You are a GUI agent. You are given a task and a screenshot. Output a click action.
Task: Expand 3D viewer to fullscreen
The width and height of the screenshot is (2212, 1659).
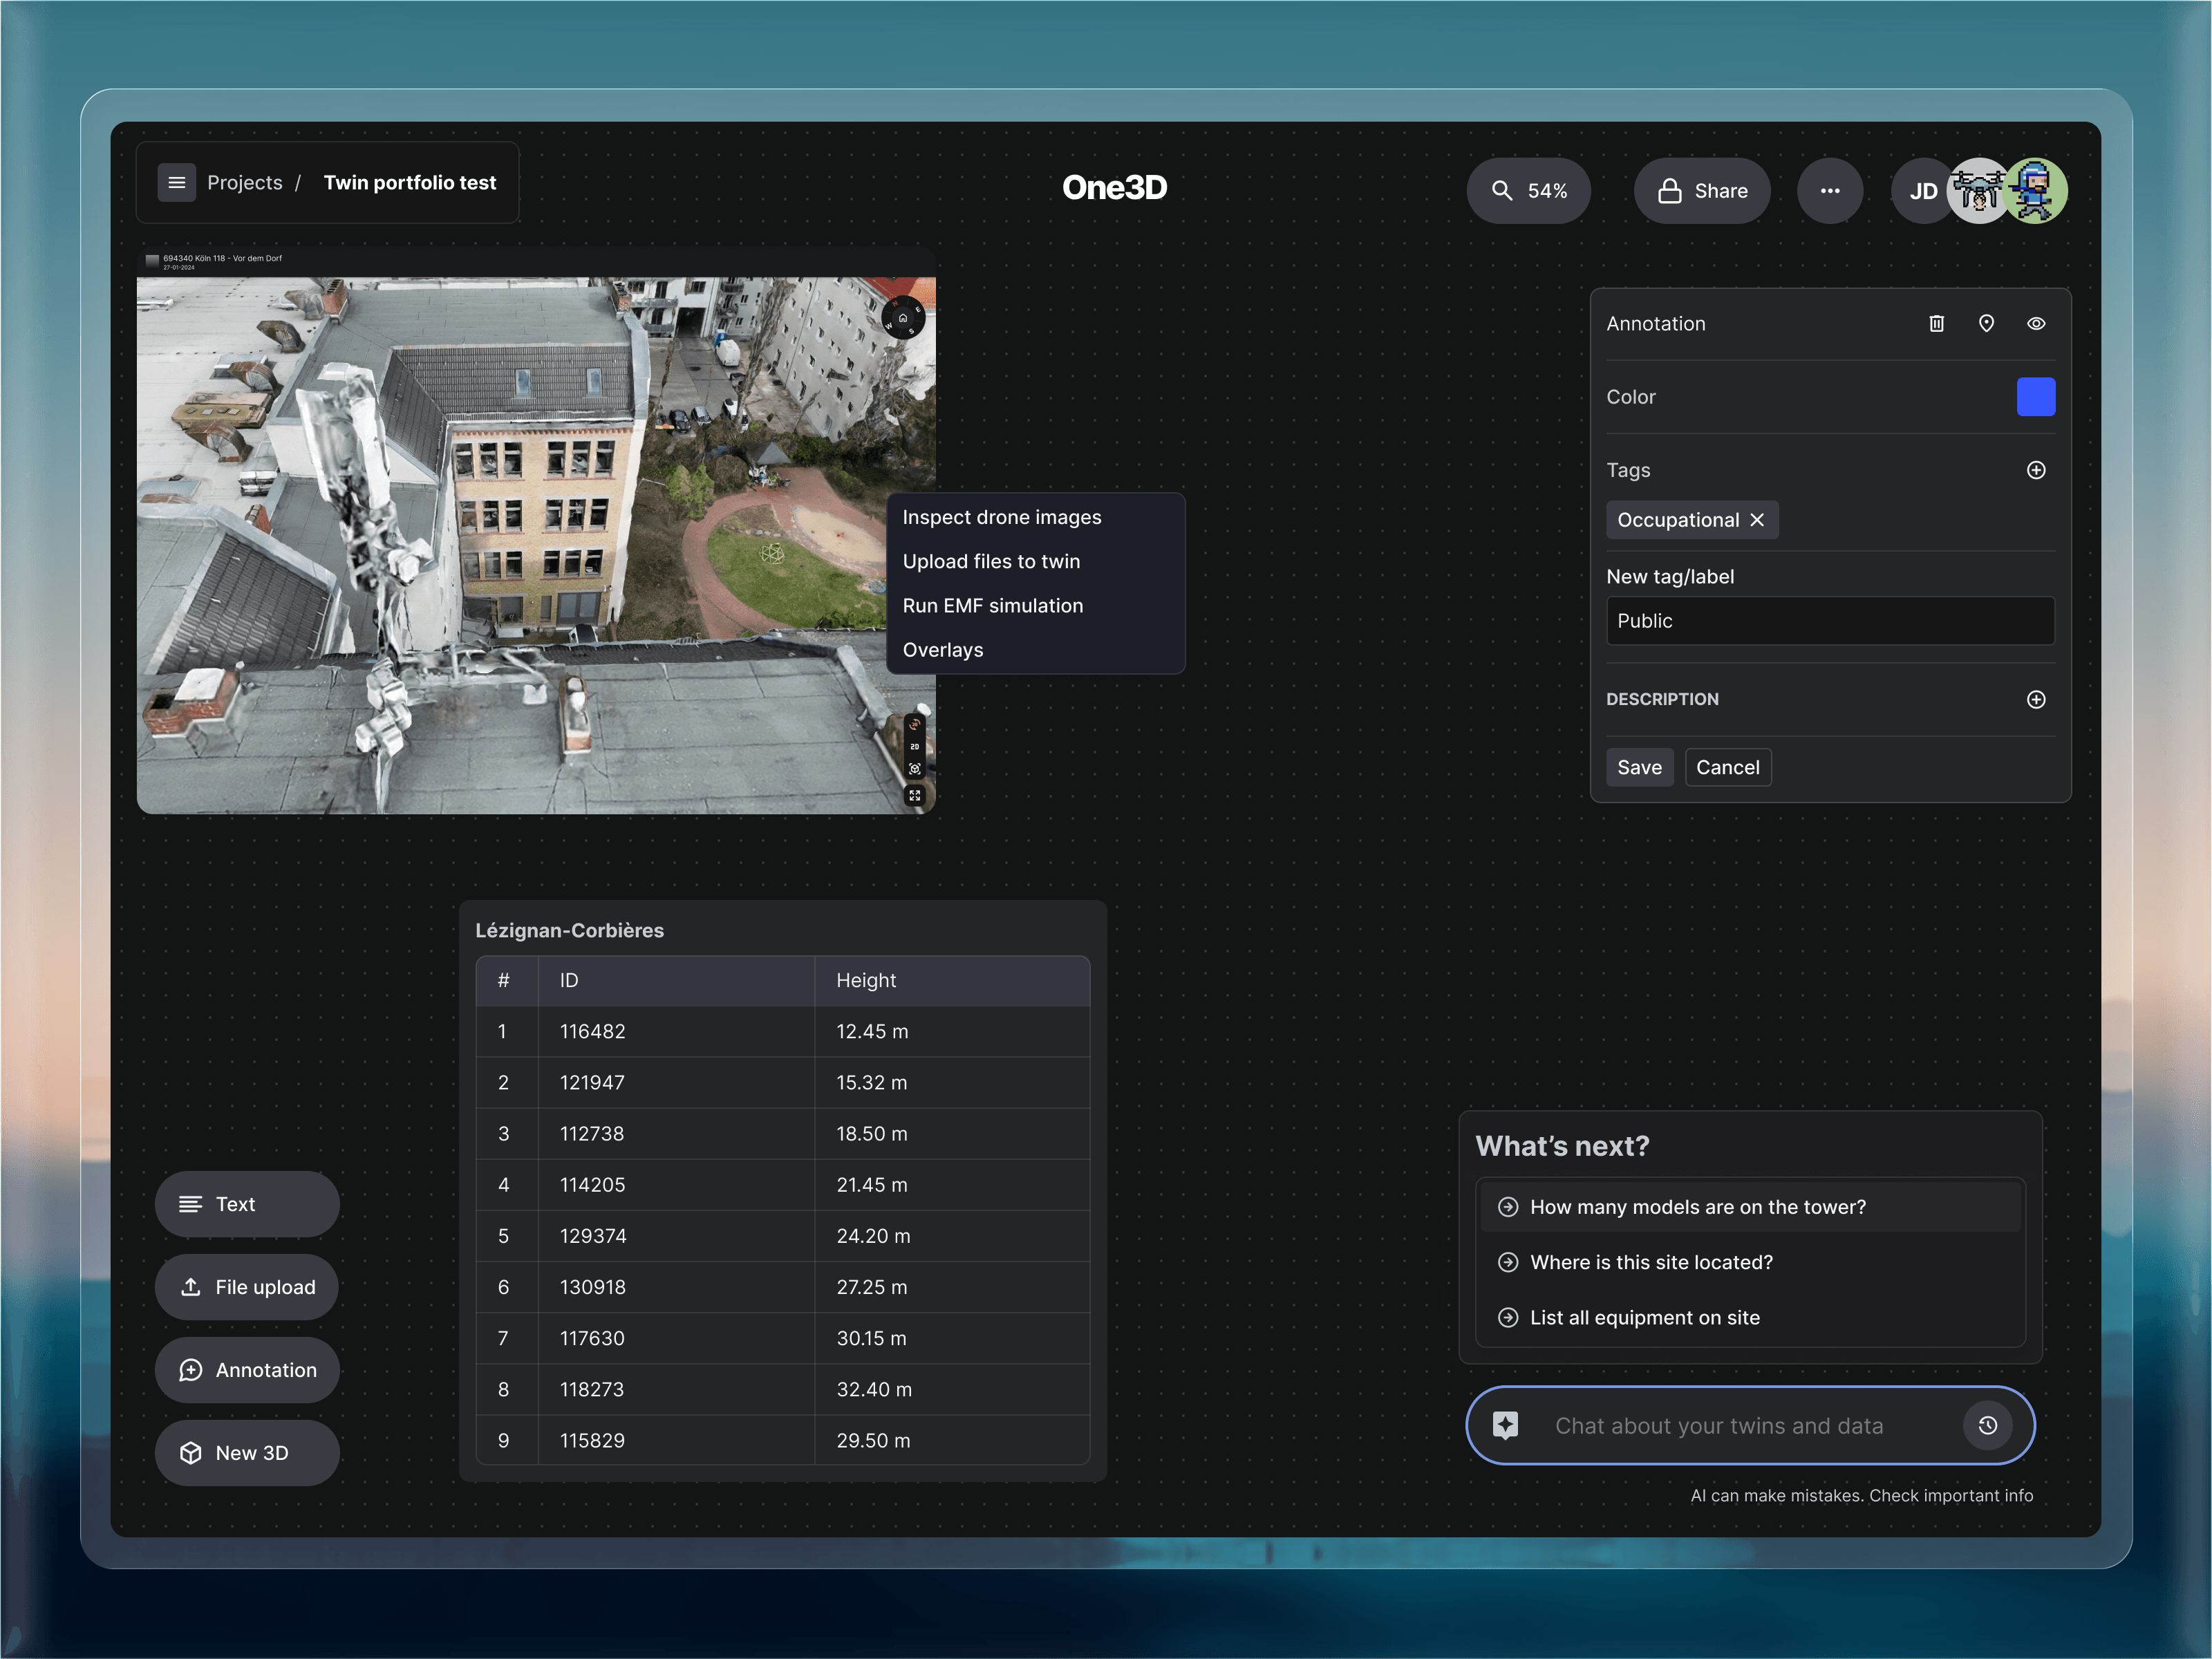(x=915, y=796)
